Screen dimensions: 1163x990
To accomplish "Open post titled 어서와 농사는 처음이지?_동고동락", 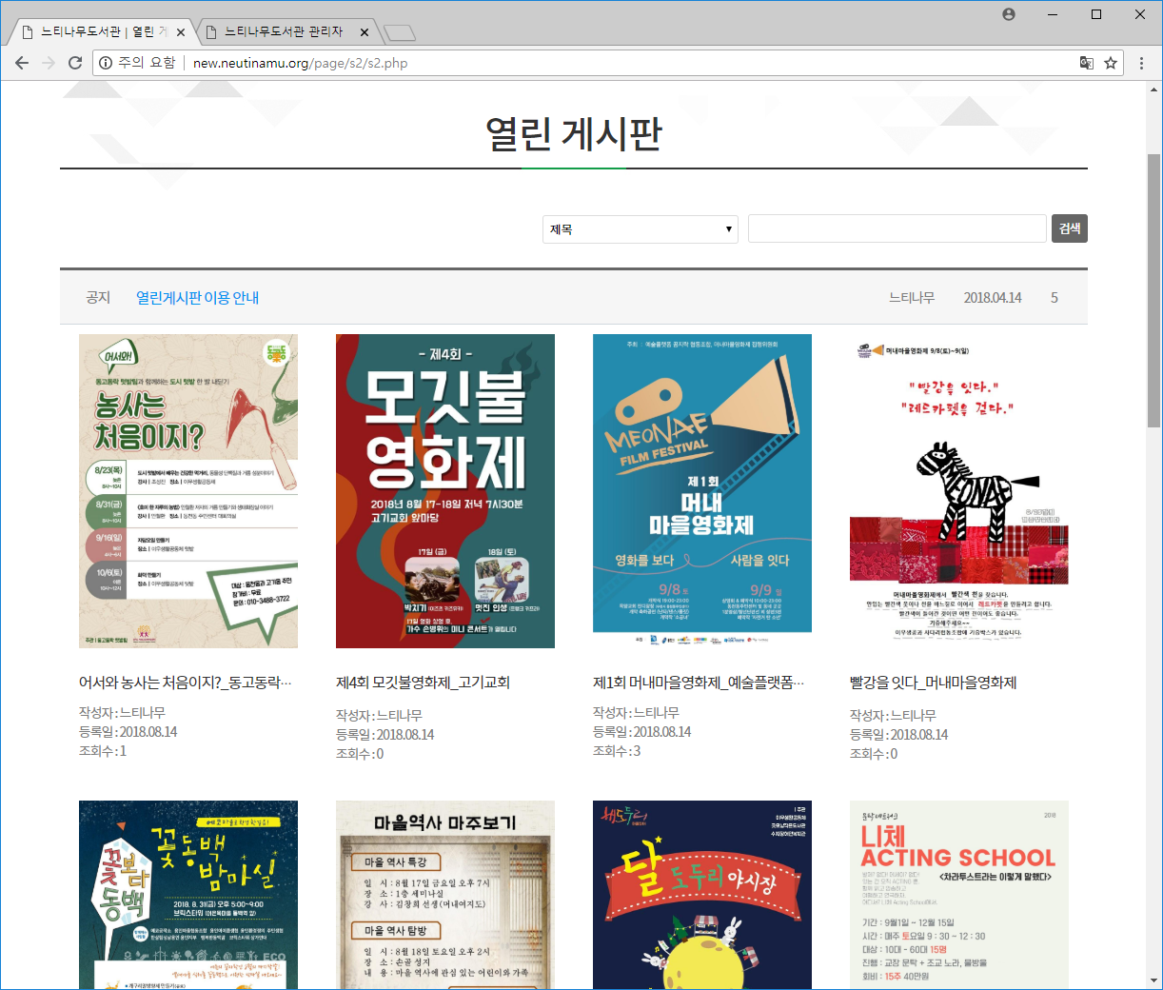I will point(186,683).
